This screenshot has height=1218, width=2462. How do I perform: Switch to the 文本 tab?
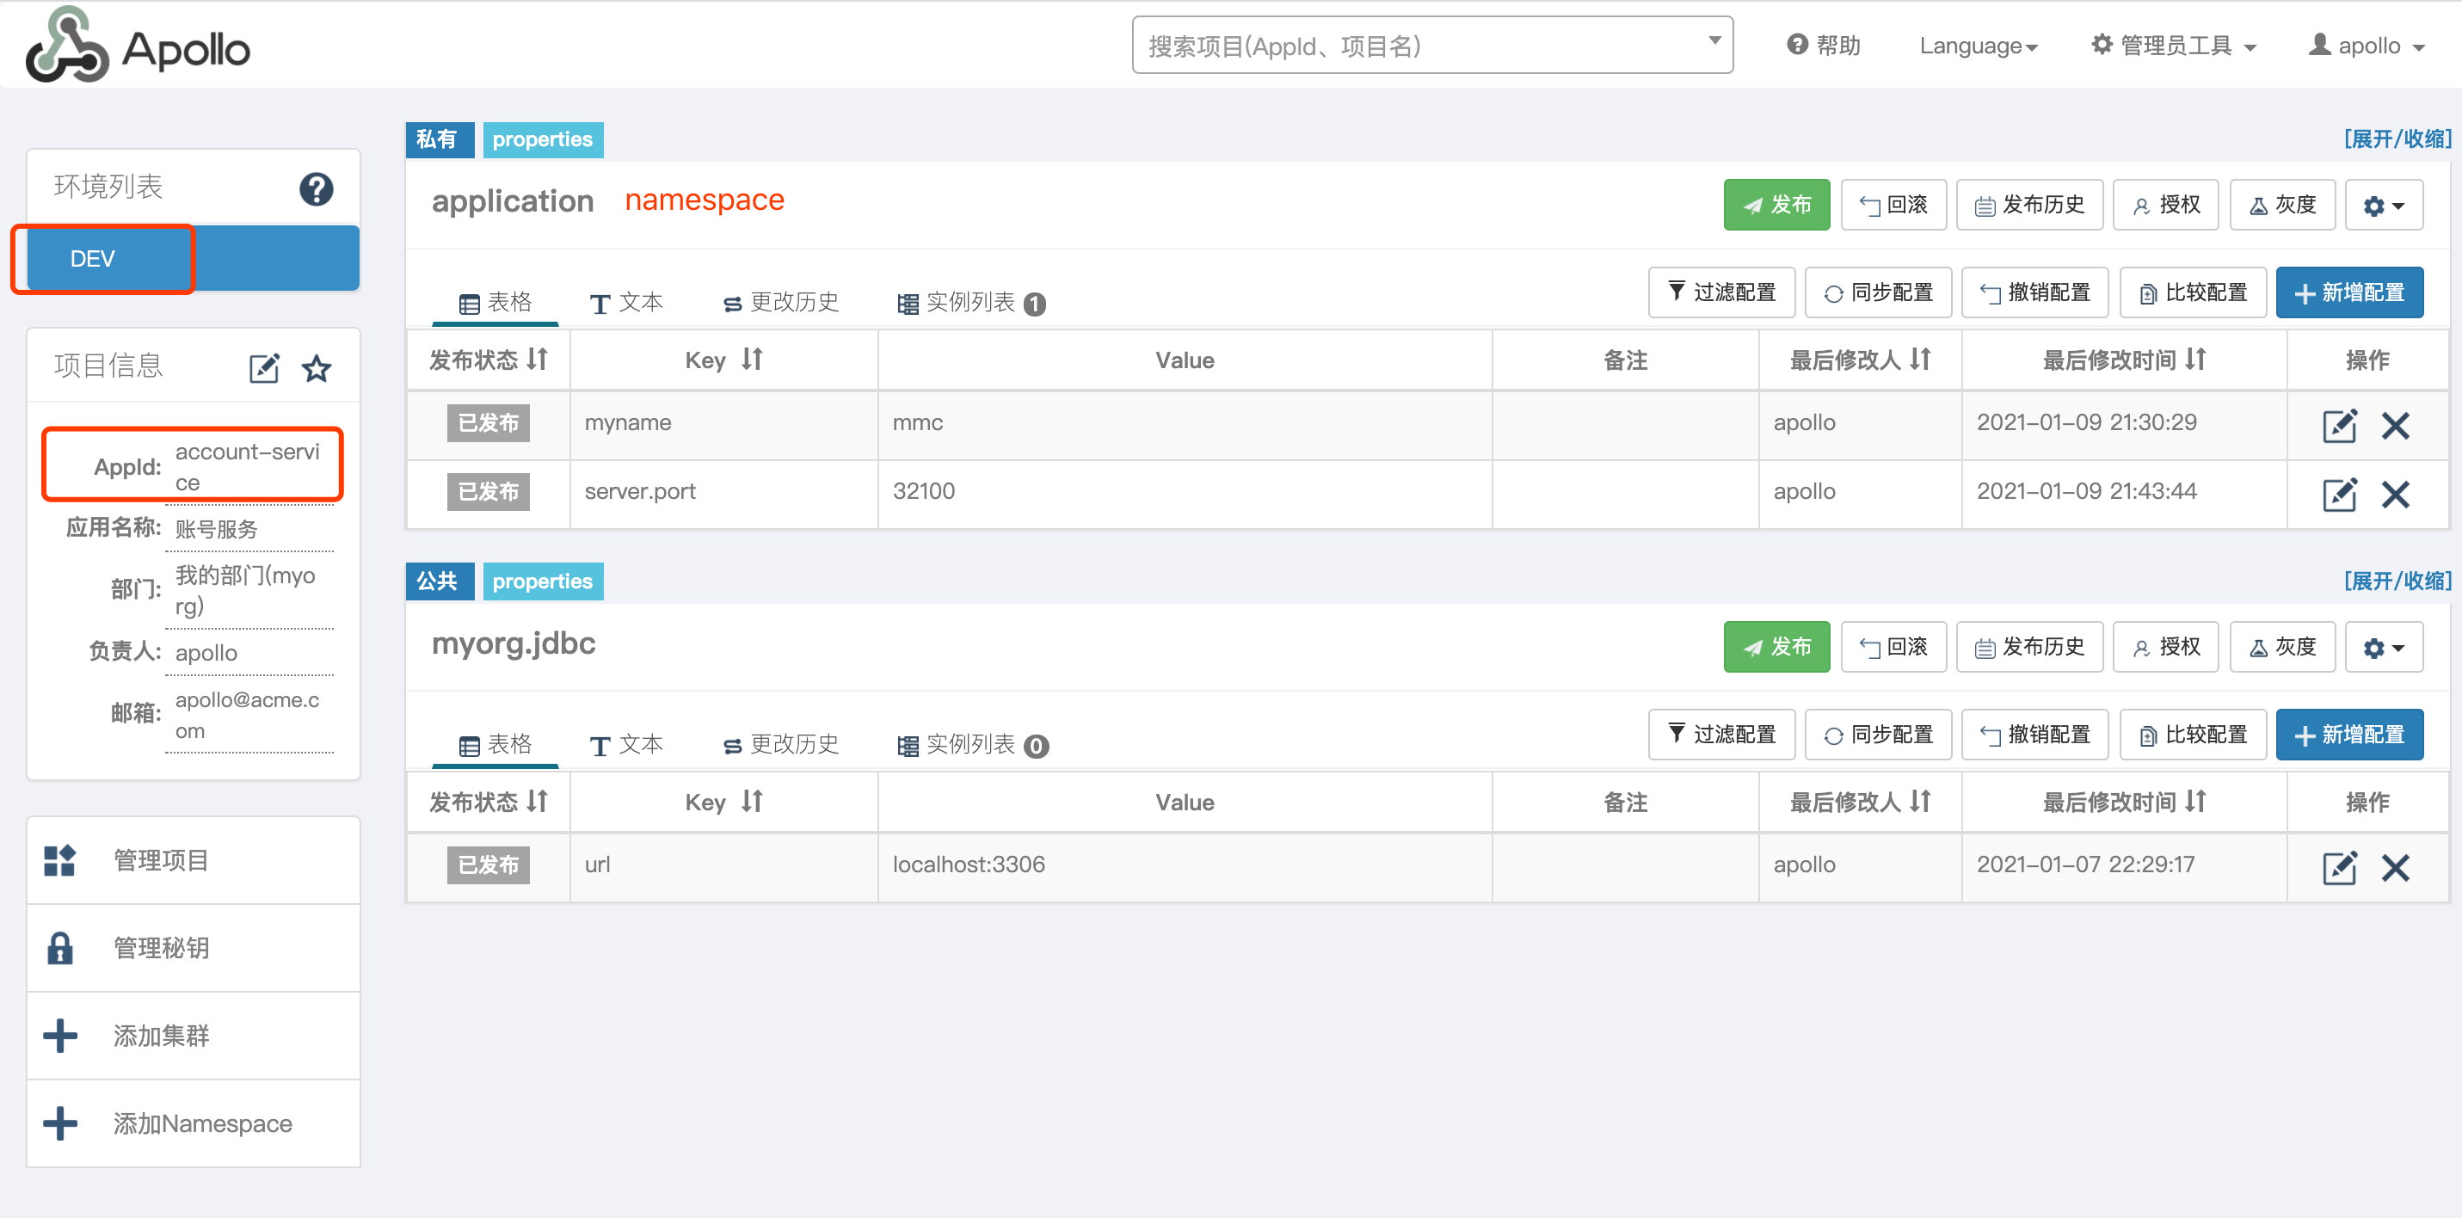[625, 301]
